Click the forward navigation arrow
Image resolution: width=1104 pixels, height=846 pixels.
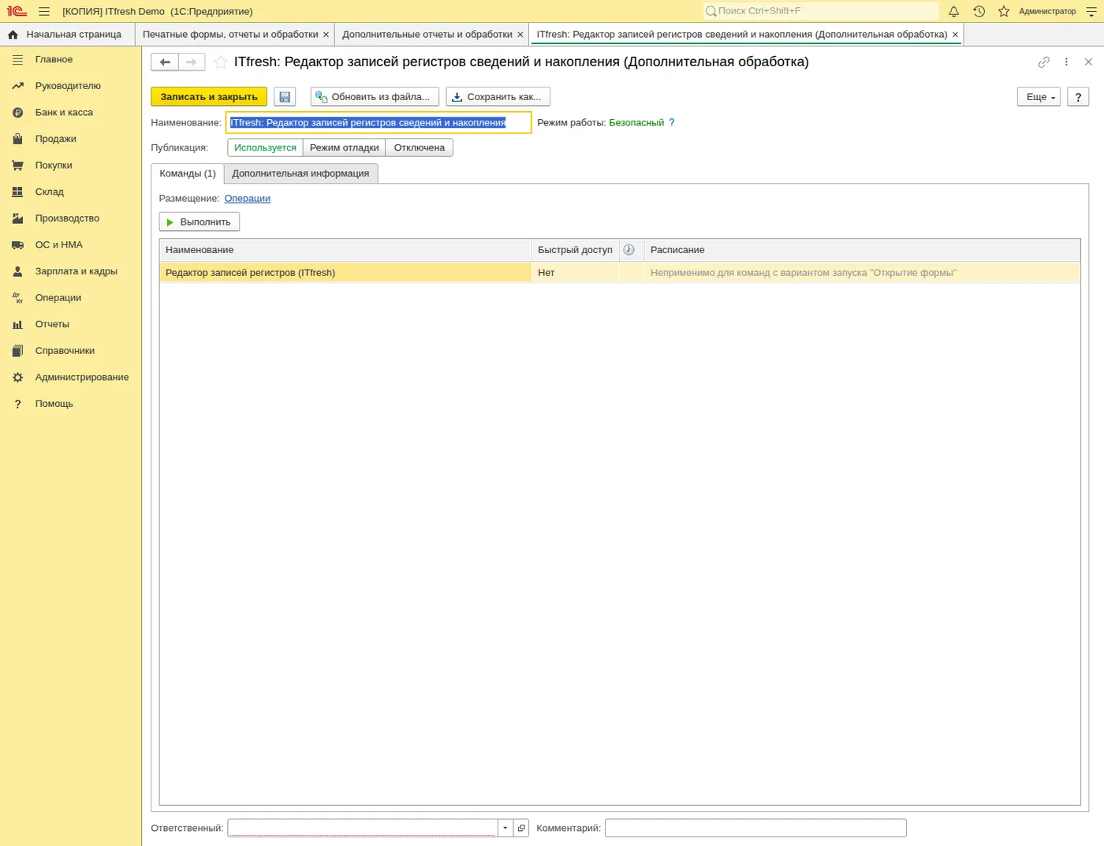tap(192, 62)
